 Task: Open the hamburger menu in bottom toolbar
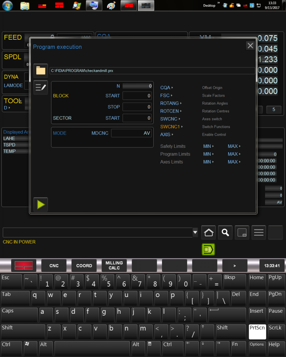point(258,232)
